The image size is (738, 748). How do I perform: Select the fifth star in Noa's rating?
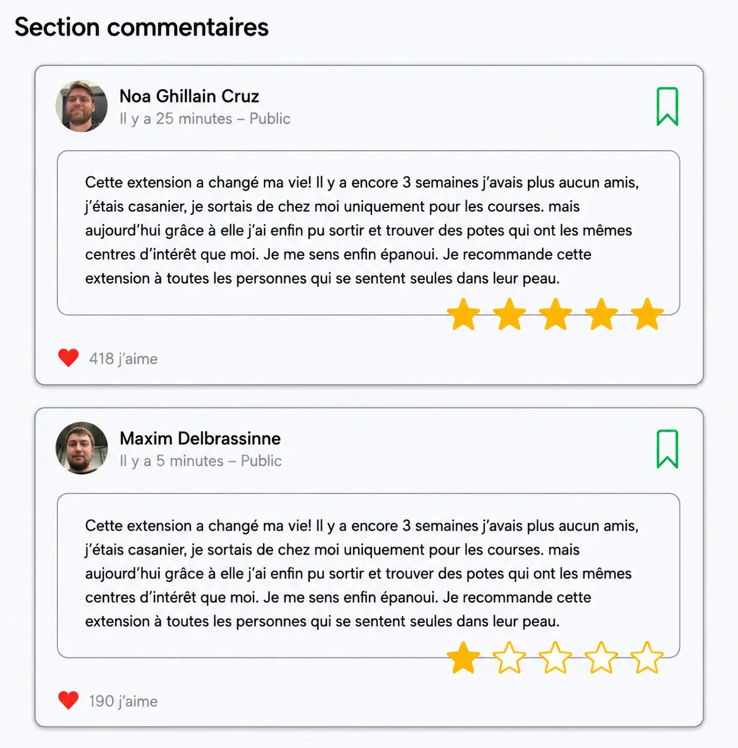coord(647,314)
